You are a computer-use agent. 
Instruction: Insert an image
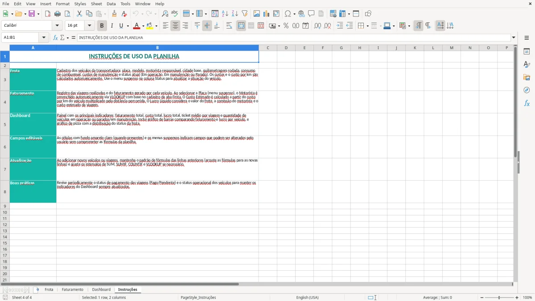click(257, 14)
